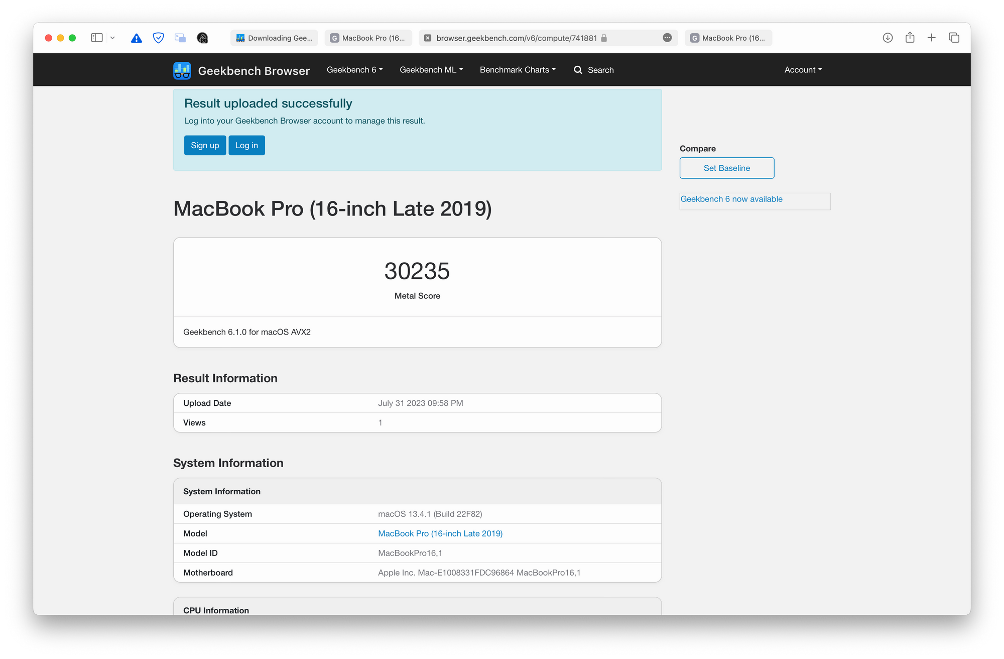1004x659 pixels.
Task: Open a new tab with plus icon
Action: 931,38
